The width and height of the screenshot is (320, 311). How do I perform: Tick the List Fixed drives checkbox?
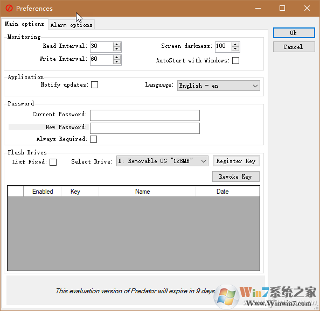(53, 162)
